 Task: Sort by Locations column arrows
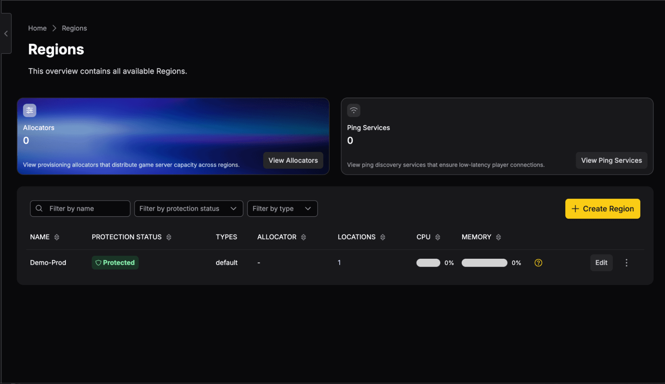[383, 237]
